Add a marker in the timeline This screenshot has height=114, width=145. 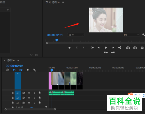[28, 70]
